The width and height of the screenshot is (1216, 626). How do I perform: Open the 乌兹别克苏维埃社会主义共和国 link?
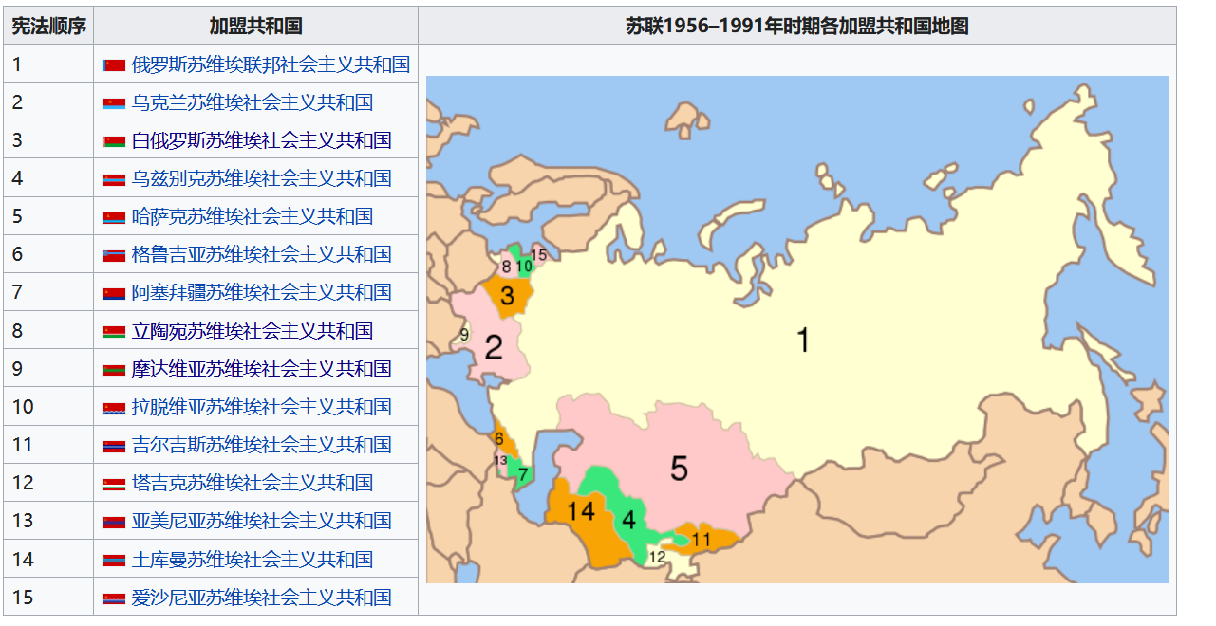coord(261,178)
